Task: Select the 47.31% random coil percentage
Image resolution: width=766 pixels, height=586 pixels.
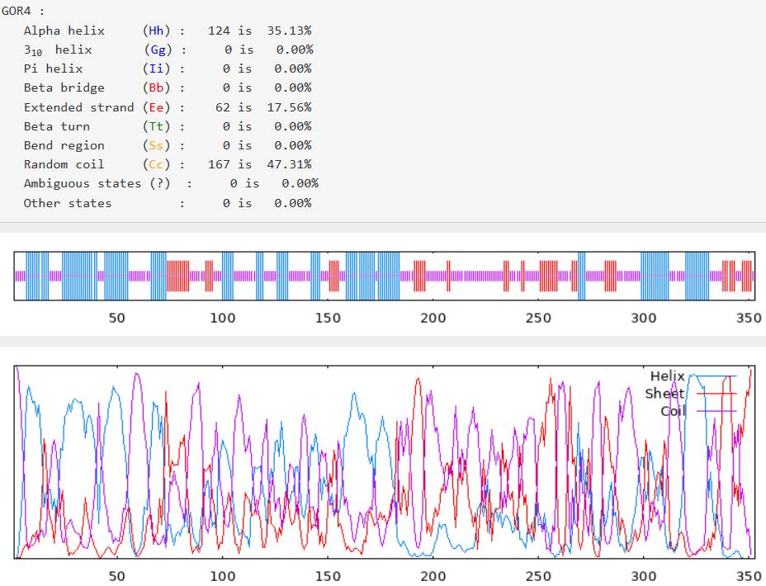Action: pyautogui.click(x=289, y=164)
